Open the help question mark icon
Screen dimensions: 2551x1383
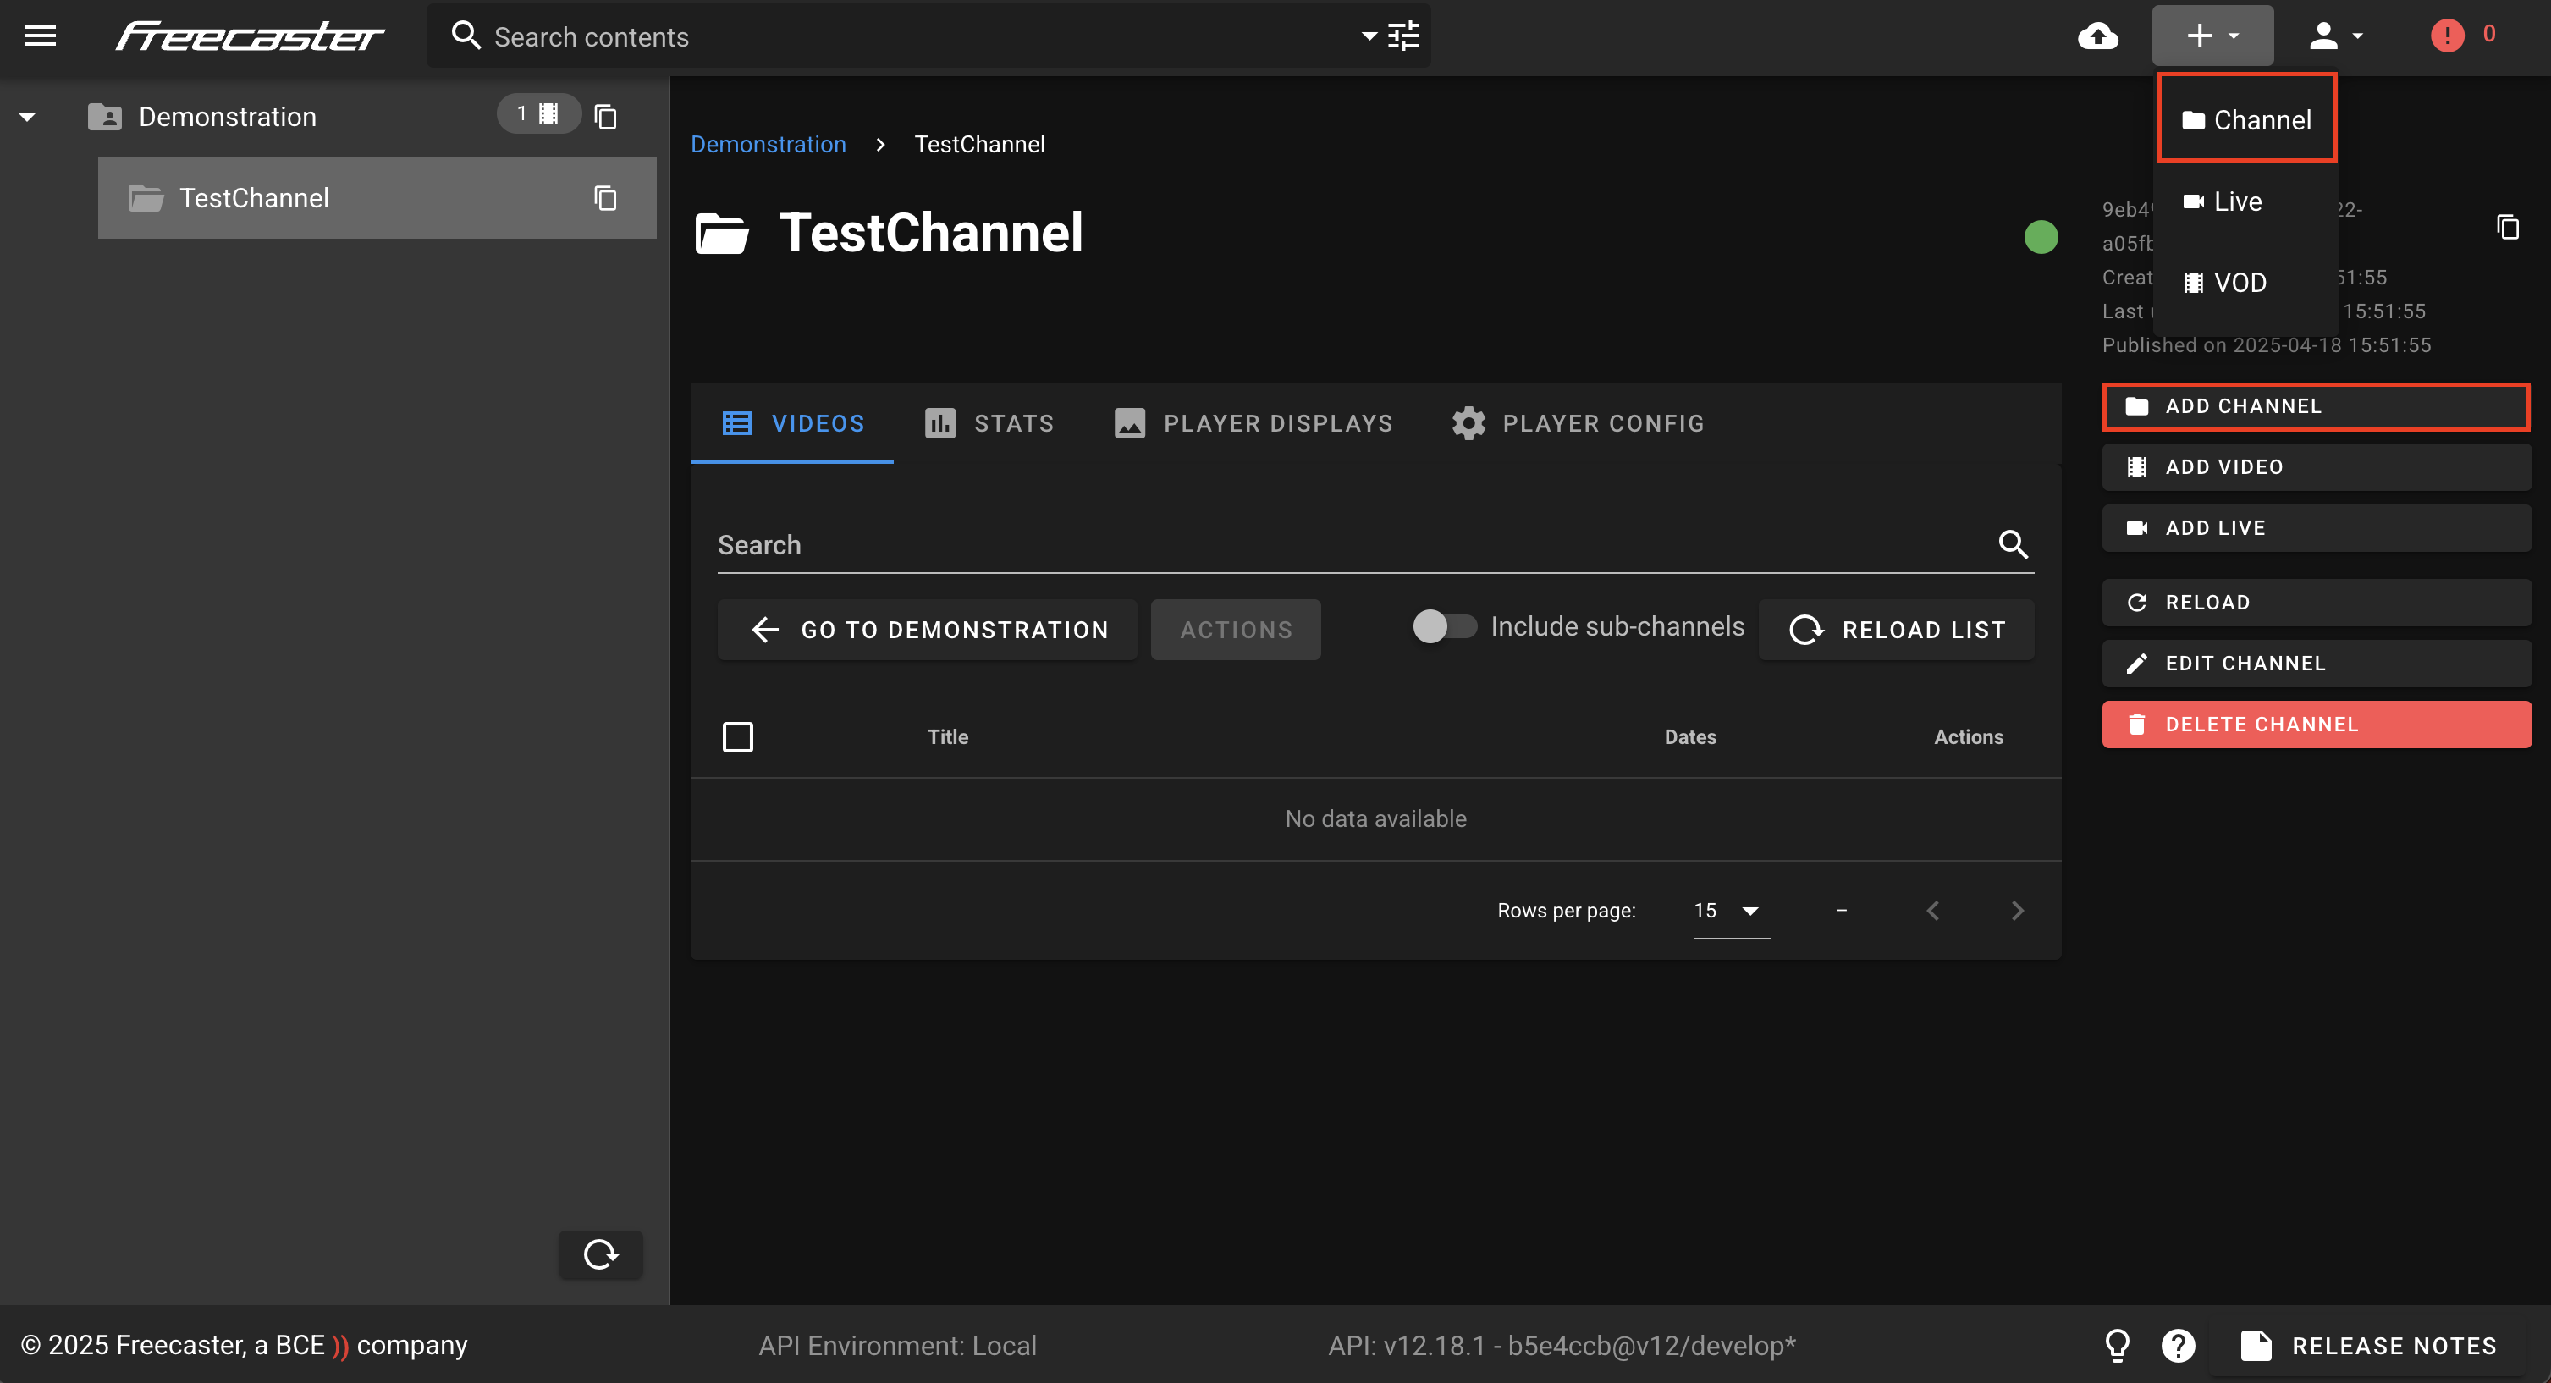[2179, 1346]
